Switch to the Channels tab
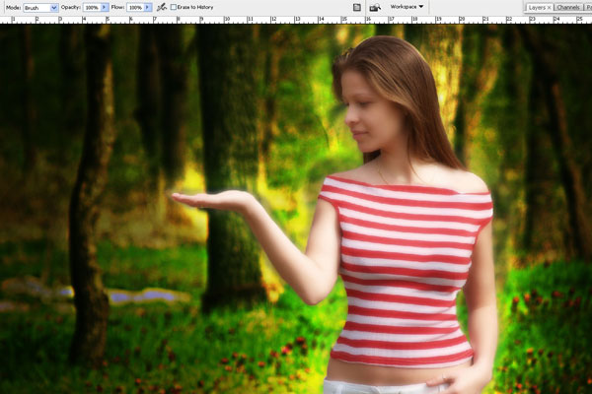Screen dimensions: 592x394 pos(567,7)
